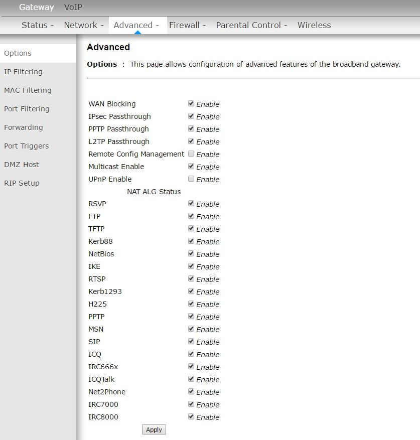Screen dimensions: 420x440
Task: Disable the SIP ALG checkbox
Action: click(191, 342)
